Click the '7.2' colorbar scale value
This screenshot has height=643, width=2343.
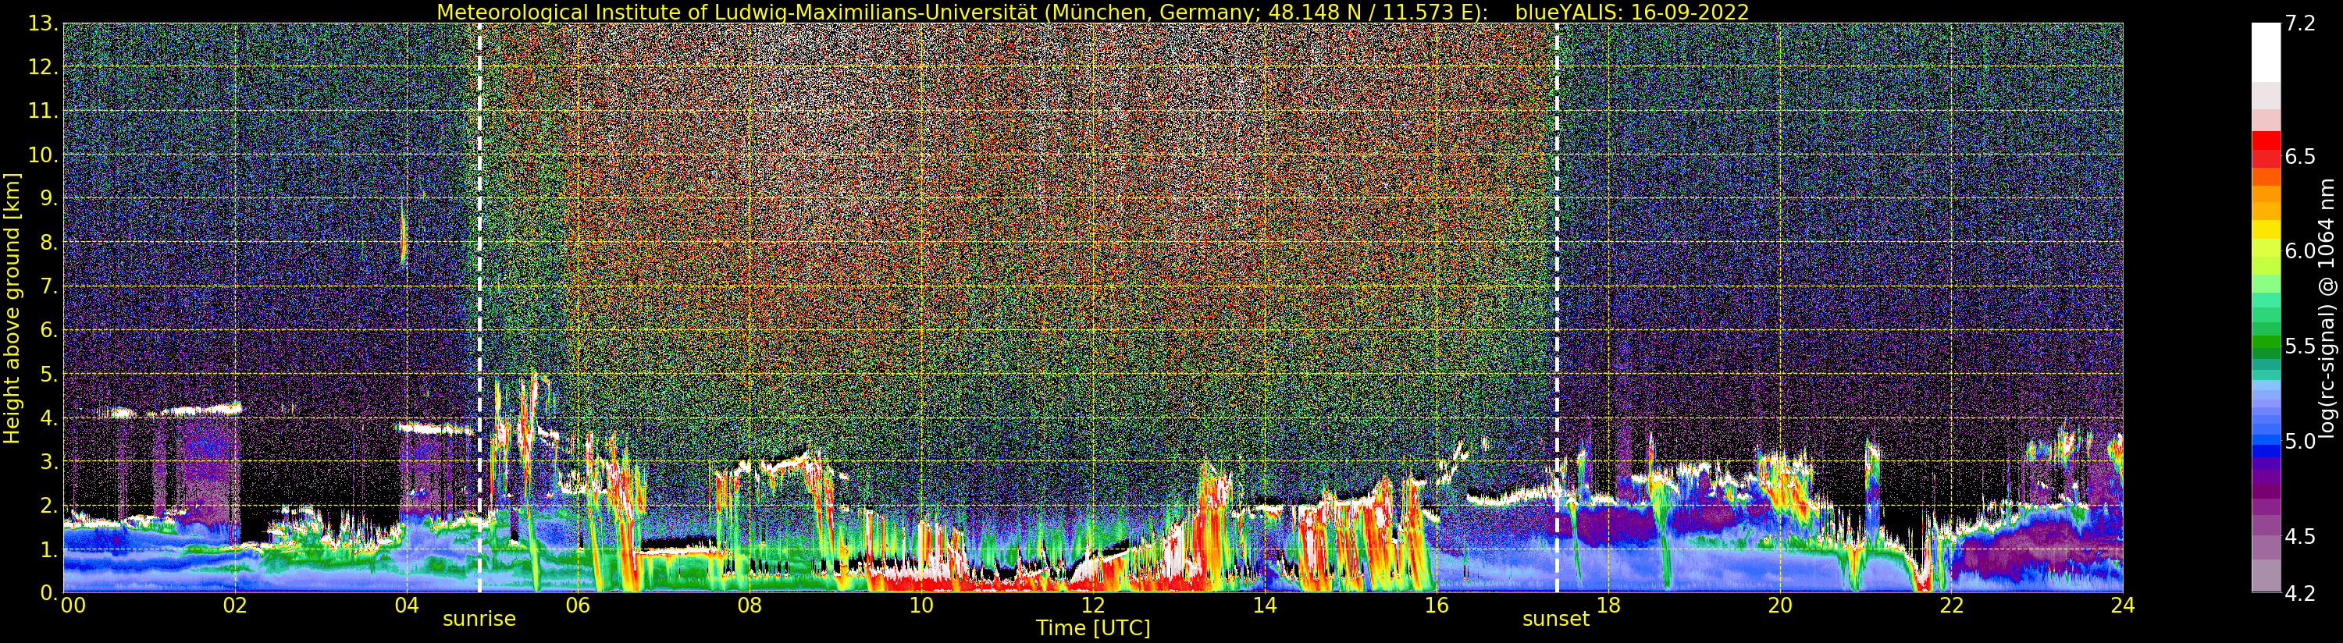point(2300,23)
